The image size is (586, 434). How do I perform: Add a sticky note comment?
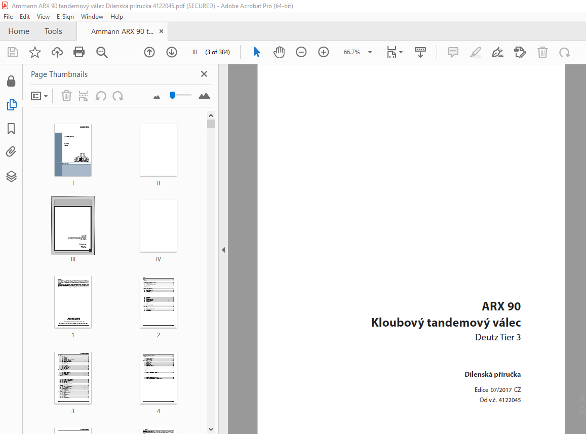453,52
